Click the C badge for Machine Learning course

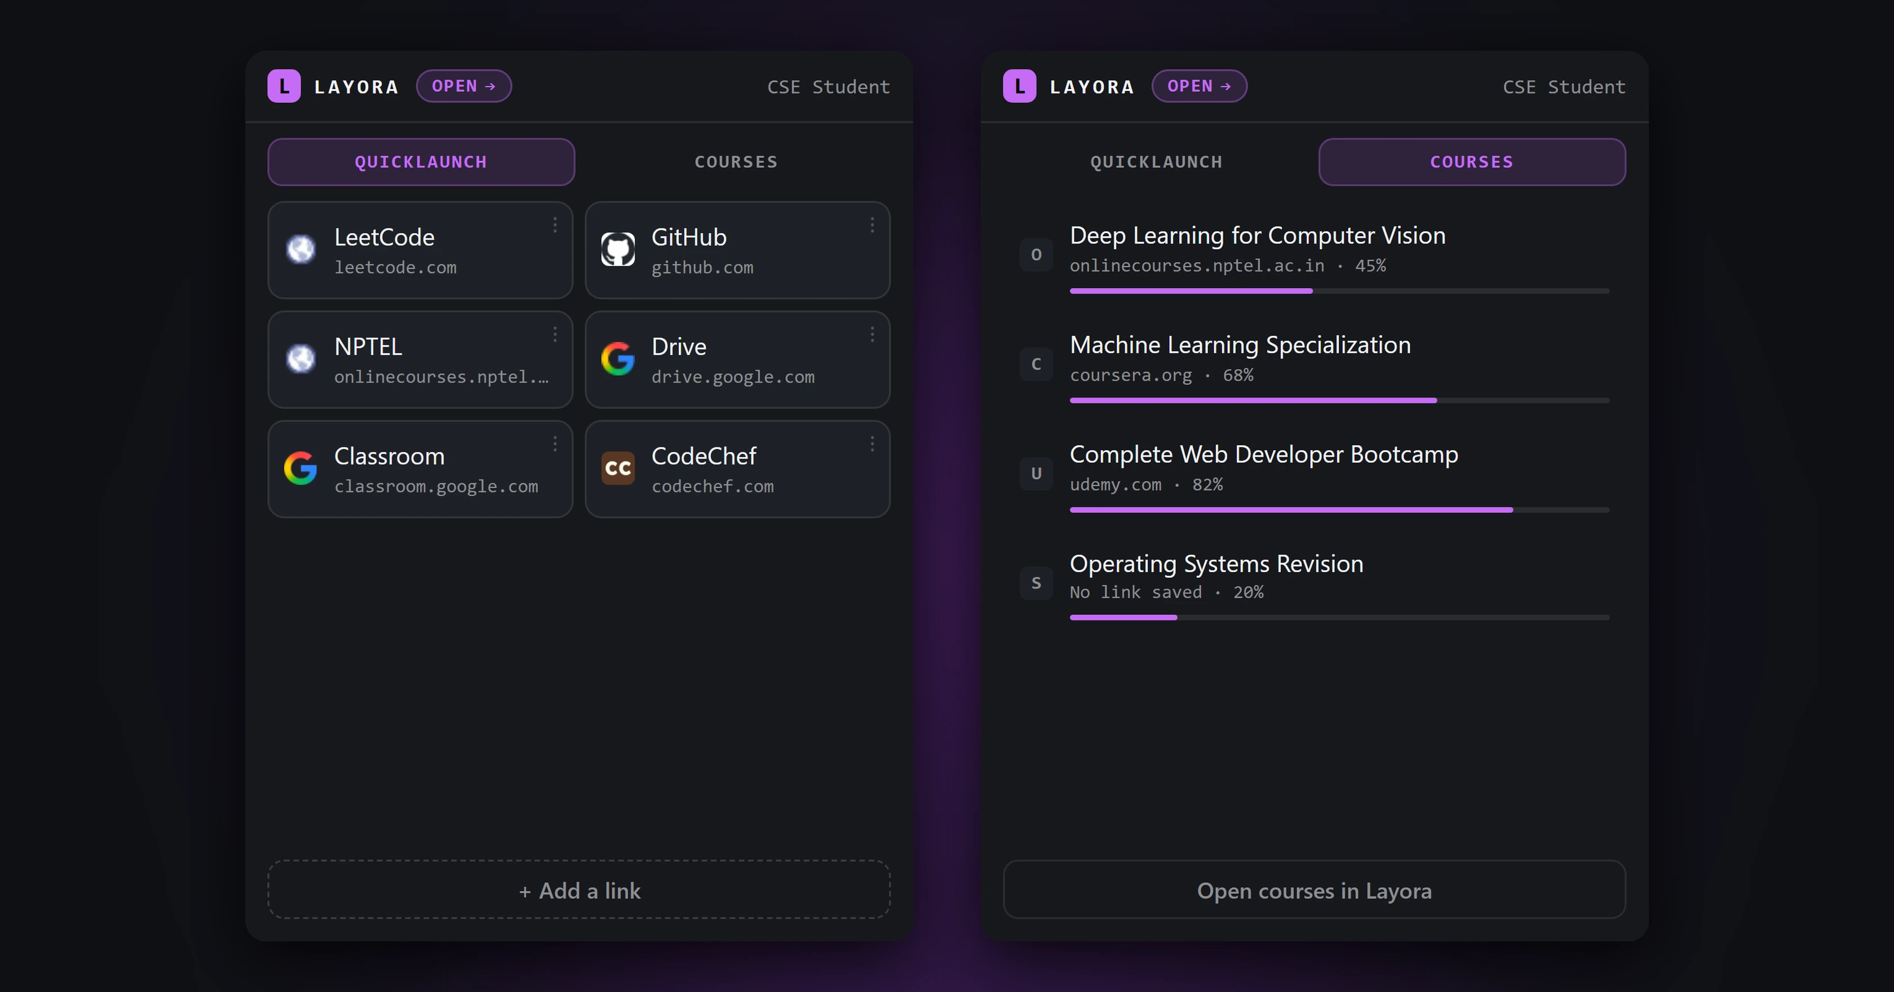coord(1036,364)
